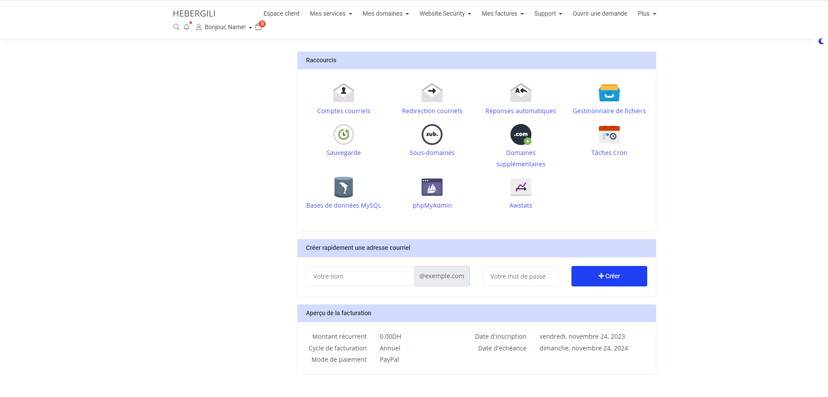Select Ouvrir une demande
828x397 pixels.
600,13
